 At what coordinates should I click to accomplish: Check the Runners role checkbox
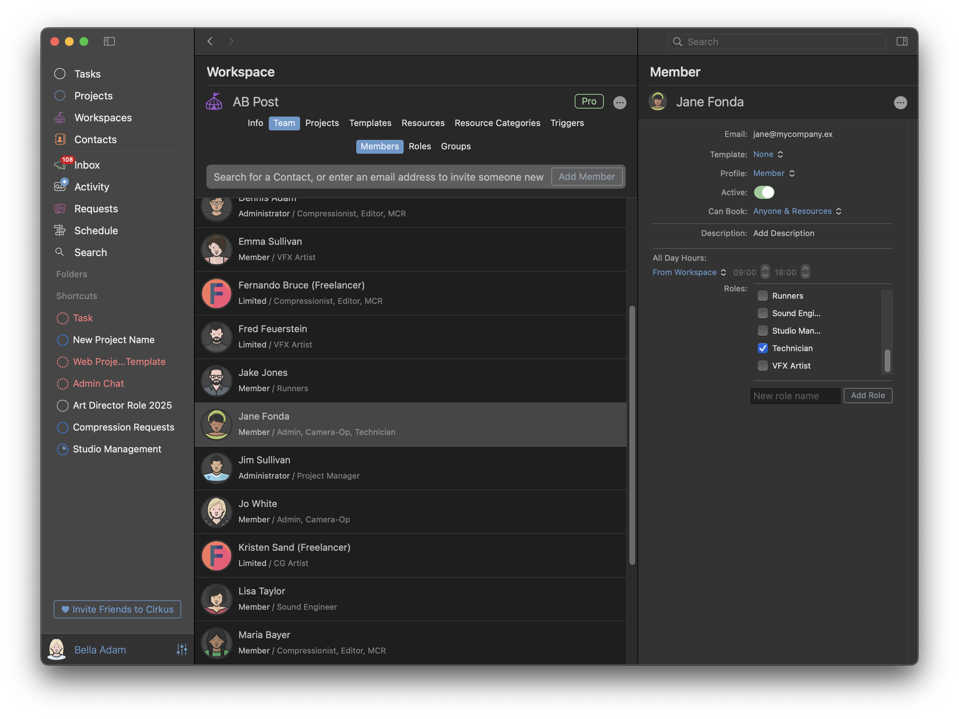(762, 296)
